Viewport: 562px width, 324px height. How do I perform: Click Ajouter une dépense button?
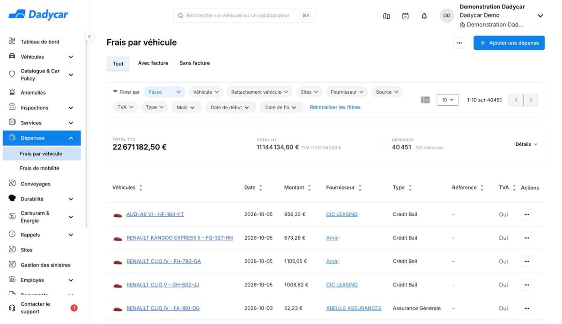pyautogui.click(x=509, y=43)
